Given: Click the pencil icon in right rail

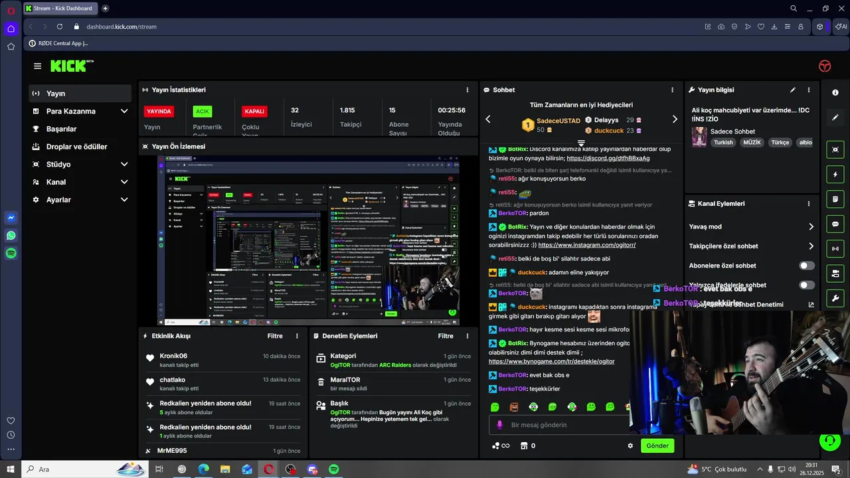Looking at the screenshot, I should [835, 118].
